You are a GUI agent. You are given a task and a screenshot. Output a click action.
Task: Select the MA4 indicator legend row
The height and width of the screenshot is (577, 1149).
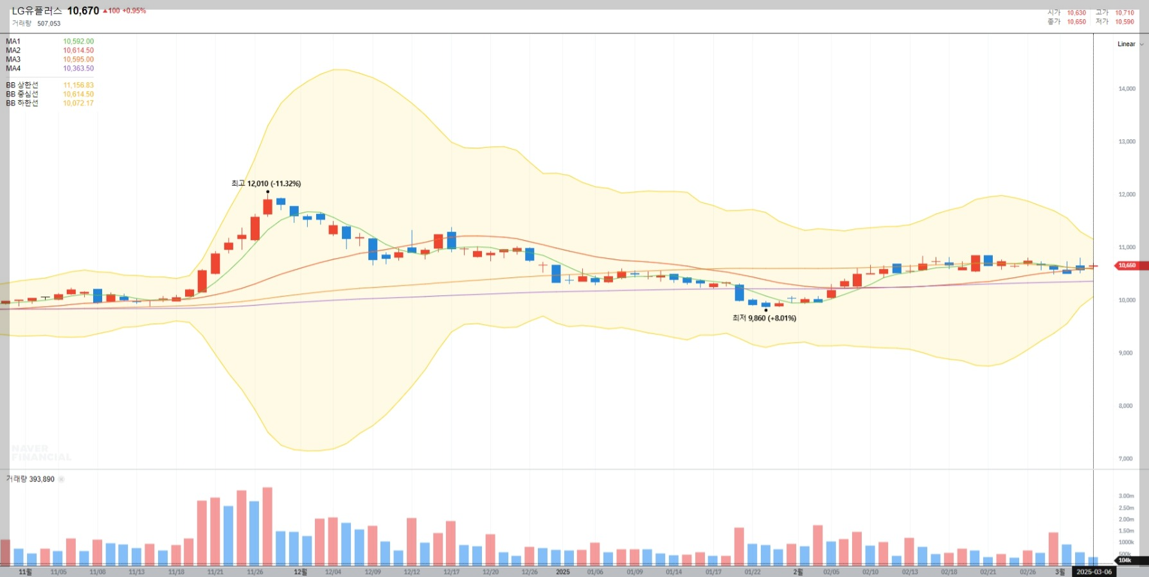pos(49,68)
